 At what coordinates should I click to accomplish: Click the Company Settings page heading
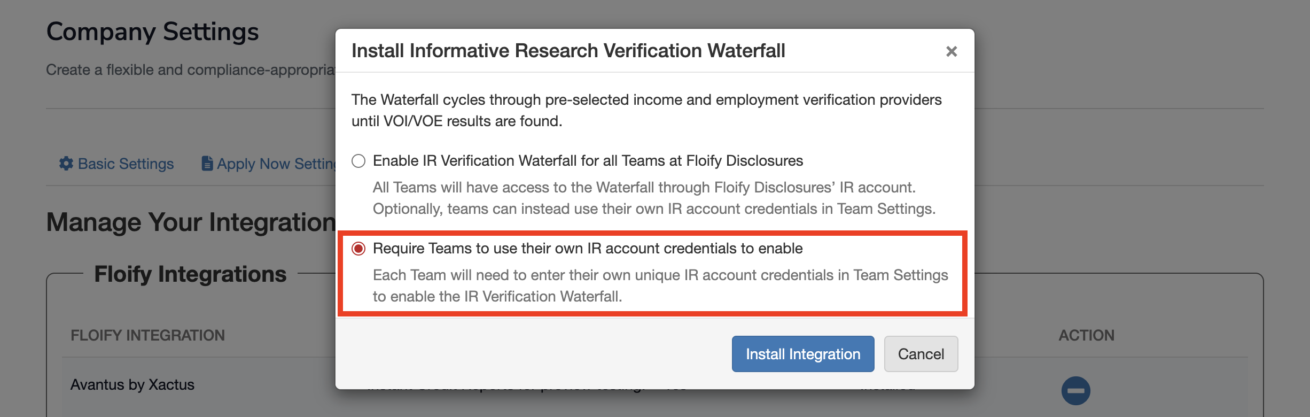(x=153, y=32)
